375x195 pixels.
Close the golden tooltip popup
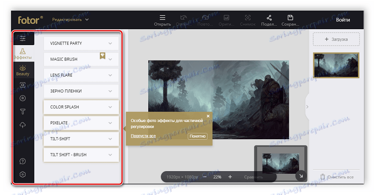(208, 116)
